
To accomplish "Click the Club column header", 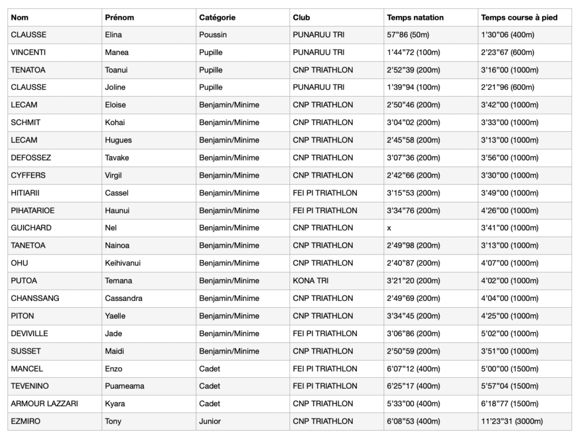I will [x=336, y=18].
